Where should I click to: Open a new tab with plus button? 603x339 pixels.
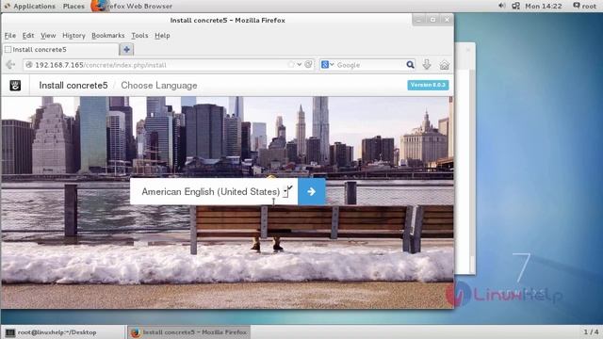126,49
